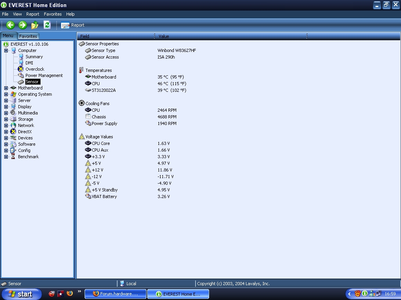This screenshot has width=401, height=300.
Task: Expand the Operating System tree node
Action: click(6, 94)
